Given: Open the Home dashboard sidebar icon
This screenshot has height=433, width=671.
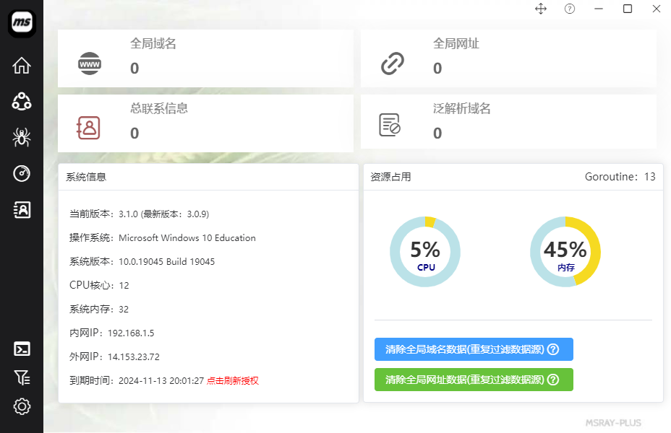Looking at the screenshot, I should pyautogui.click(x=22, y=66).
